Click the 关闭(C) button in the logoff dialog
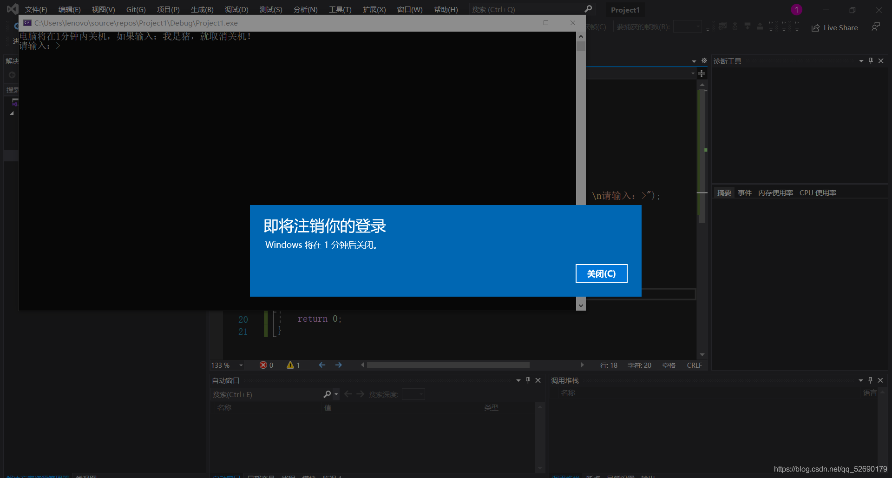This screenshot has width=892, height=478. click(601, 273)
